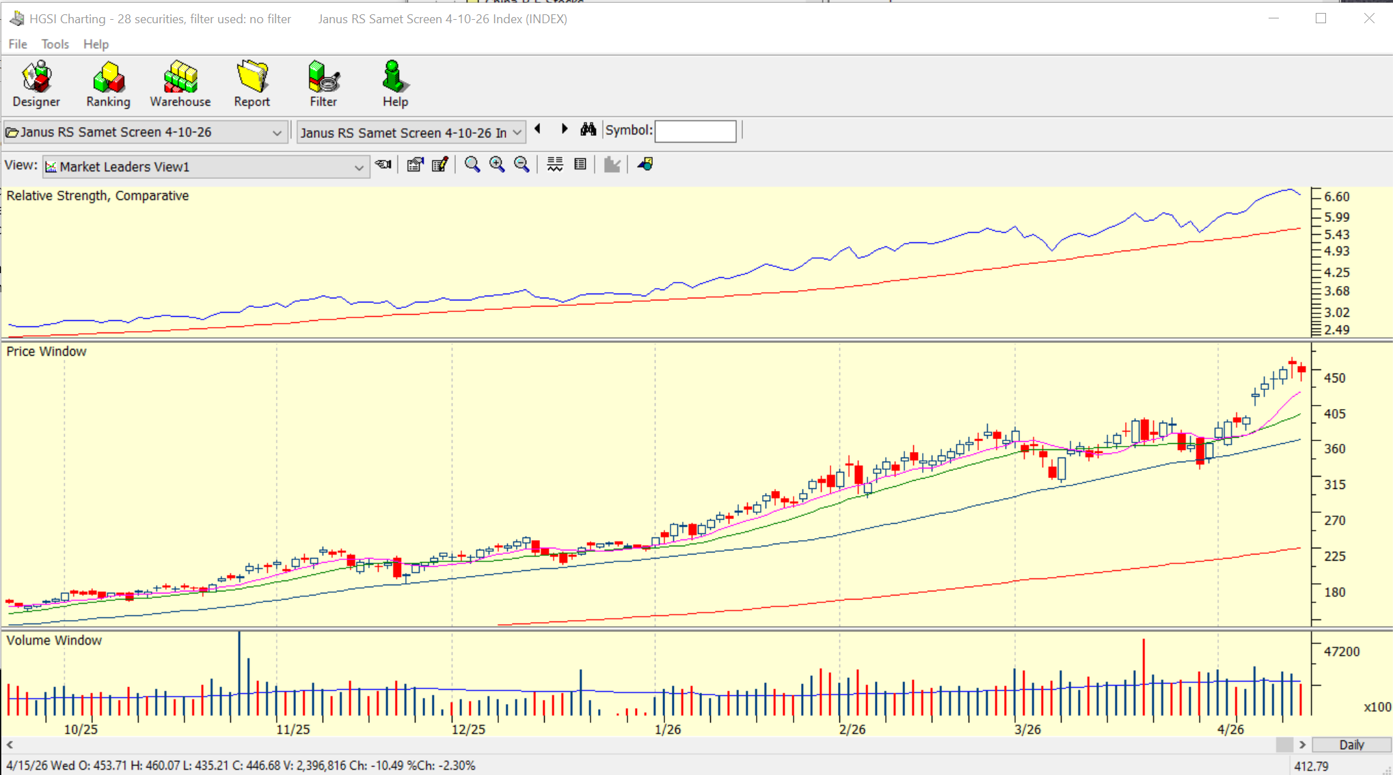The height and width of the screenshot is (775, 1393).
Task: Click the Symbol input field
Action: tap(695, 131)
